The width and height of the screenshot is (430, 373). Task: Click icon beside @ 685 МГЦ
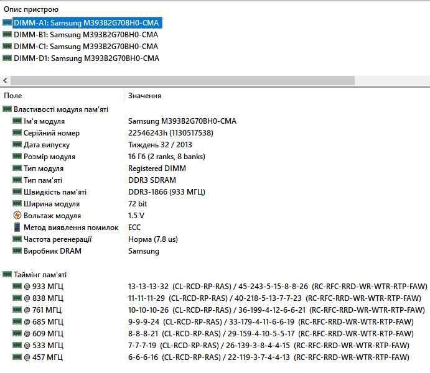tap(17, 321)
